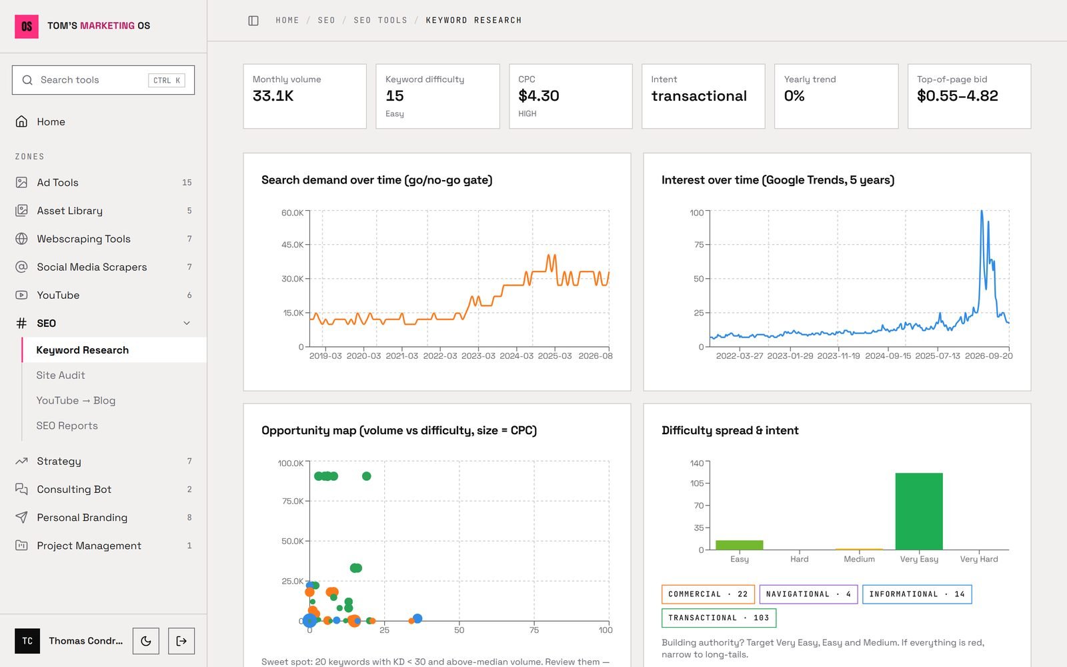This screenshot has height=667, width=1067.
Task: Click the Easy difficulty bar
Action: (739, 545)
